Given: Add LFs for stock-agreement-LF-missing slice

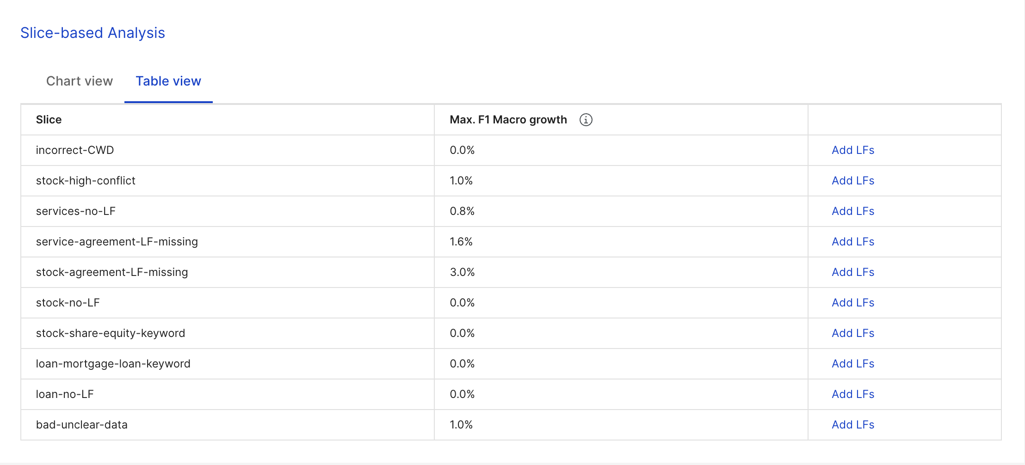Looking at the screenshot, I should 852,272.
